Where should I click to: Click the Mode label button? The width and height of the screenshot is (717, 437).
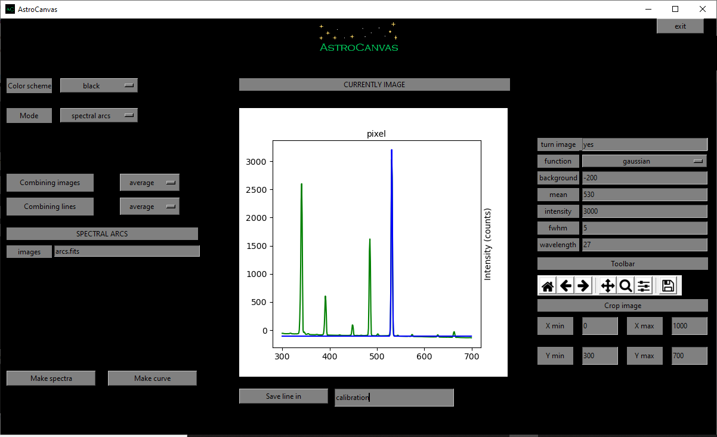tap(29, 115)
